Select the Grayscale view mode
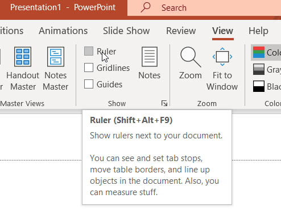This screenshot has height=211, width=281. pyautogui.click(x=267, y=69)
